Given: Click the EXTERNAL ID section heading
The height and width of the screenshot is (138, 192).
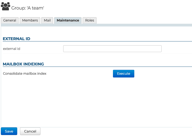Looking at the screenshot, I should coord(16,39).
